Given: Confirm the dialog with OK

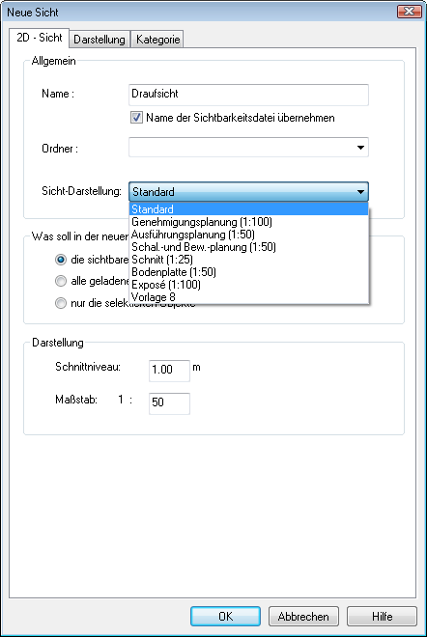Looking at the screenshot, I should click(x=225, y=617).
